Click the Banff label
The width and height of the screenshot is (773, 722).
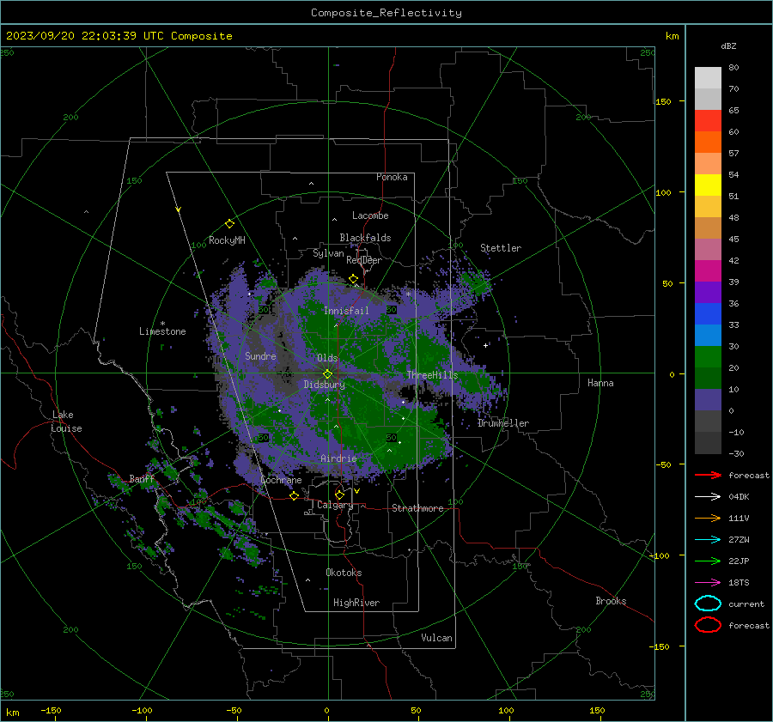point(142,478)
